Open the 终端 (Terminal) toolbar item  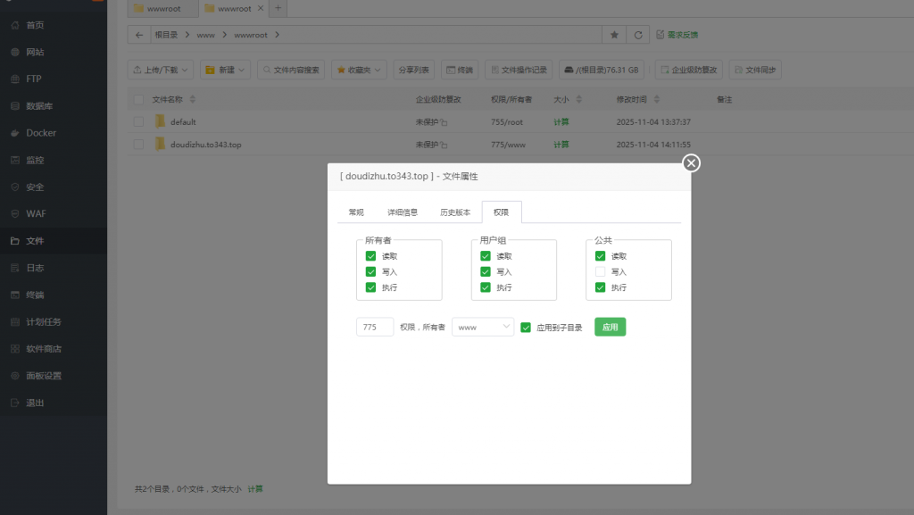(x=460, y=68)
